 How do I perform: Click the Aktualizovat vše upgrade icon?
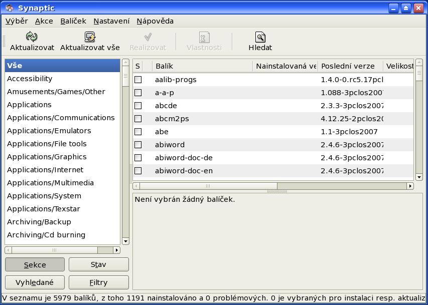coord(90,37)
